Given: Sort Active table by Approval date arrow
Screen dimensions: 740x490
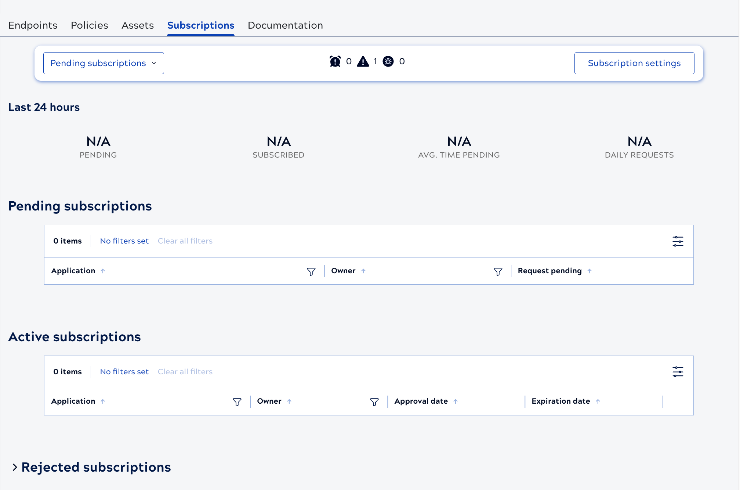Looking at the screenshot, I should (x=456, y=401).
